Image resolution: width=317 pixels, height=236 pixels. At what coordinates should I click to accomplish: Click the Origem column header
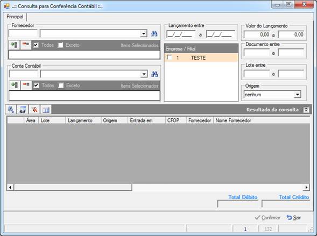point(115,120)
